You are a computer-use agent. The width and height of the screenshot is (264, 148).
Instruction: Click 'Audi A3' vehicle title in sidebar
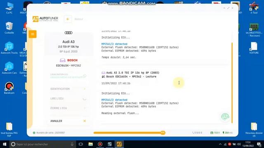coord(68,42)
